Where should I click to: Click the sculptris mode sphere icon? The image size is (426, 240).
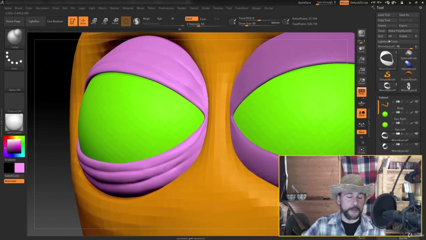click(137, 21)
